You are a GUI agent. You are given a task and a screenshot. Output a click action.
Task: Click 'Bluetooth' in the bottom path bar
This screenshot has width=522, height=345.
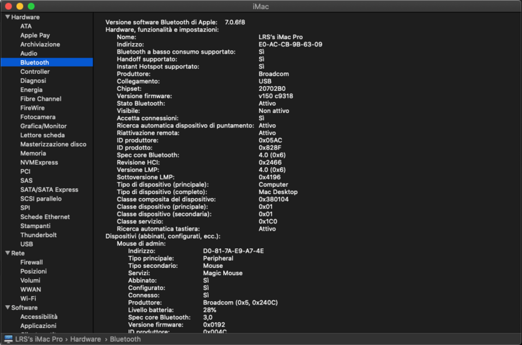pyautogui.click(x=125, y=339)
